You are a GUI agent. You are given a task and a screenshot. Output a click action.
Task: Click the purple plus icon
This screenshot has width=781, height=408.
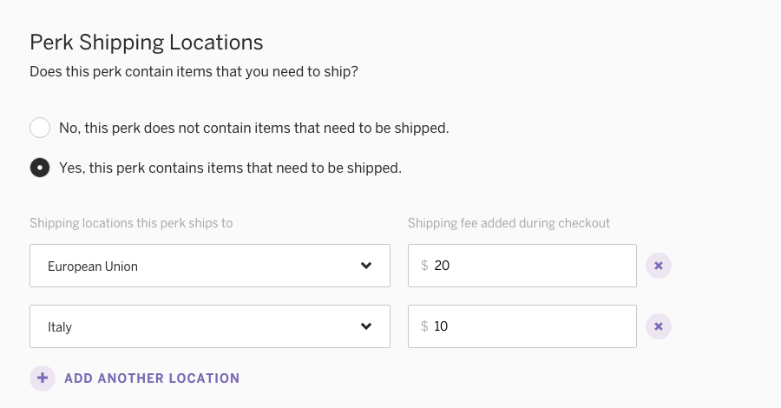pos(43,378)
